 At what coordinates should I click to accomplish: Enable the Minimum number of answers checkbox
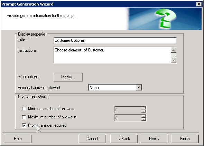coord(24,109)
